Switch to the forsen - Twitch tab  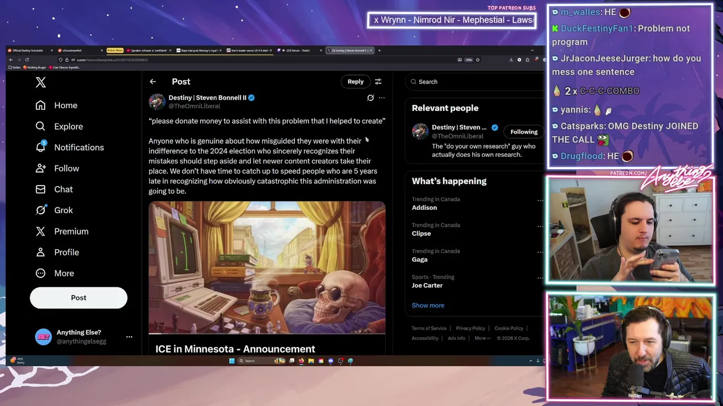point(298,50)
